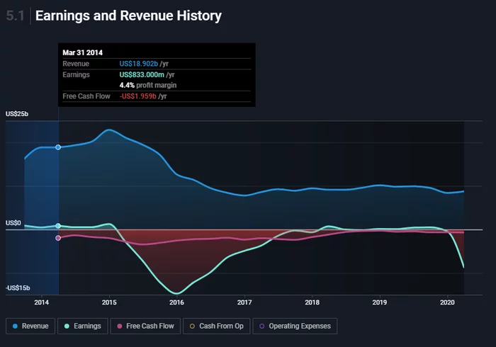Click the Earnings and Revenue History heading
Screen dimensions: 496x347
pyautogui.click(x=128, y=16)
